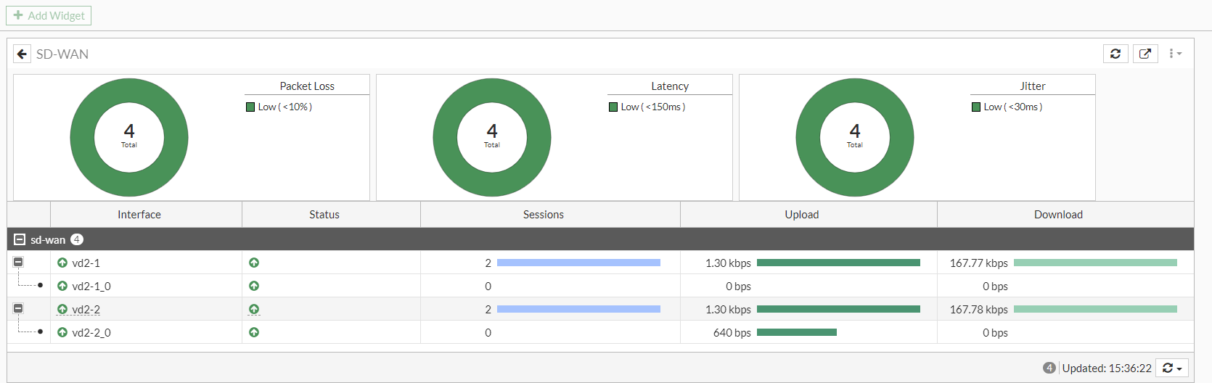Click the vd2-1 upload bar

pos(838,263)
